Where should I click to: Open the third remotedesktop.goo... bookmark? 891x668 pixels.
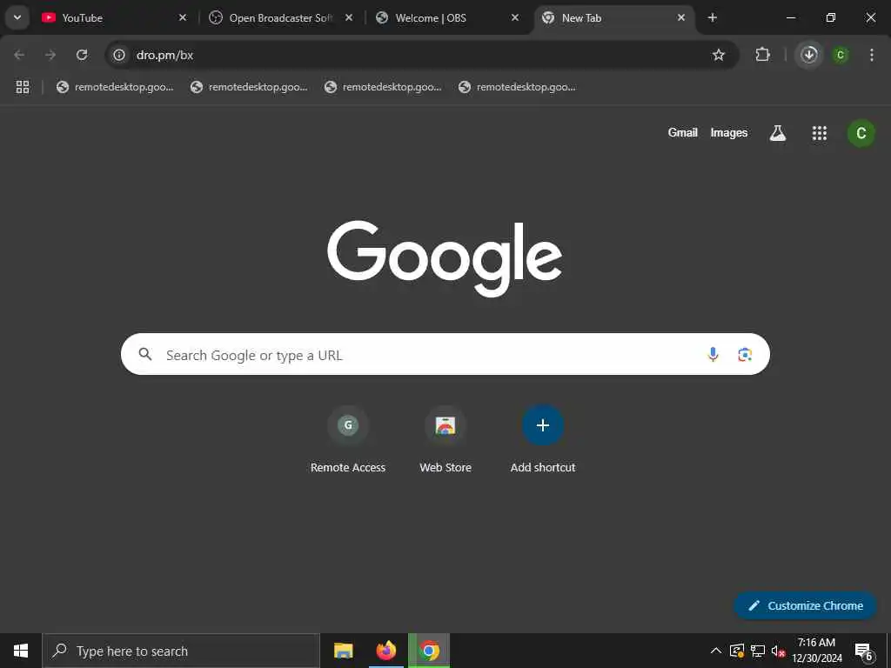(383, 87)
